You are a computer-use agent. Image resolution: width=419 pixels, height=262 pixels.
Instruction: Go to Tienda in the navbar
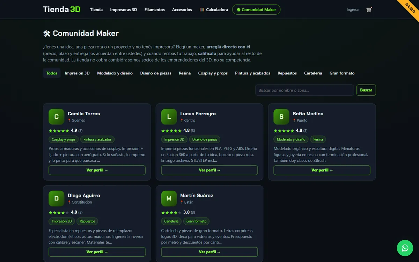96,10
